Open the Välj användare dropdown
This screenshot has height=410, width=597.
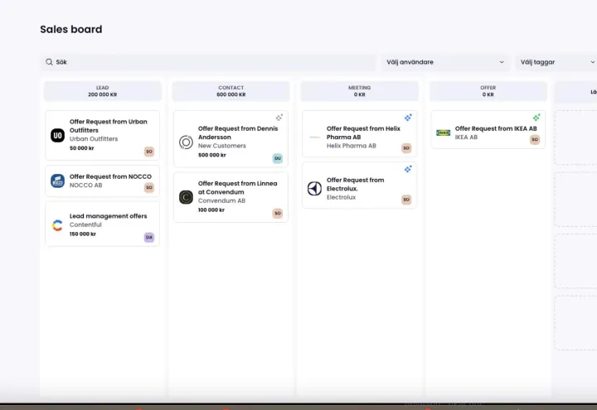[x=445, y=62]
